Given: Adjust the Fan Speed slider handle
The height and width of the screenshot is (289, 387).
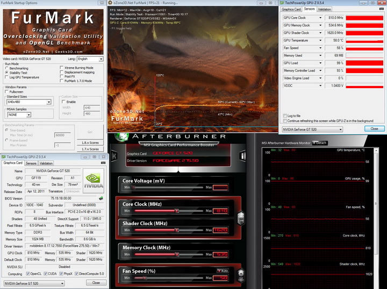Looking at the screenshot, I should click(145, 278).
